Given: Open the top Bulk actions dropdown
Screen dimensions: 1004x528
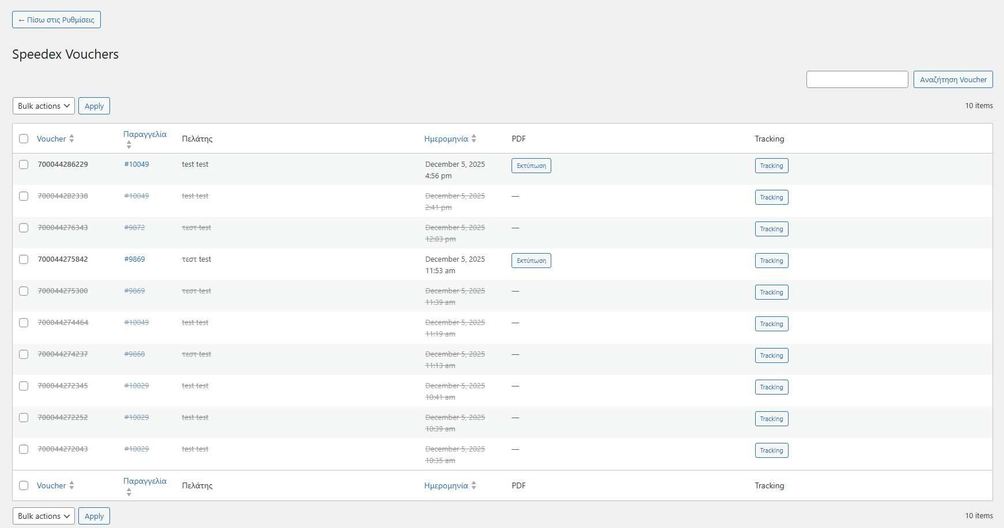Looking at the screenshot, I should coord(44,106).
